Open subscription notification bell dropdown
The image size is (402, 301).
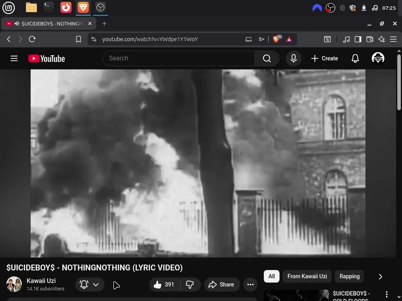(90, 284)
